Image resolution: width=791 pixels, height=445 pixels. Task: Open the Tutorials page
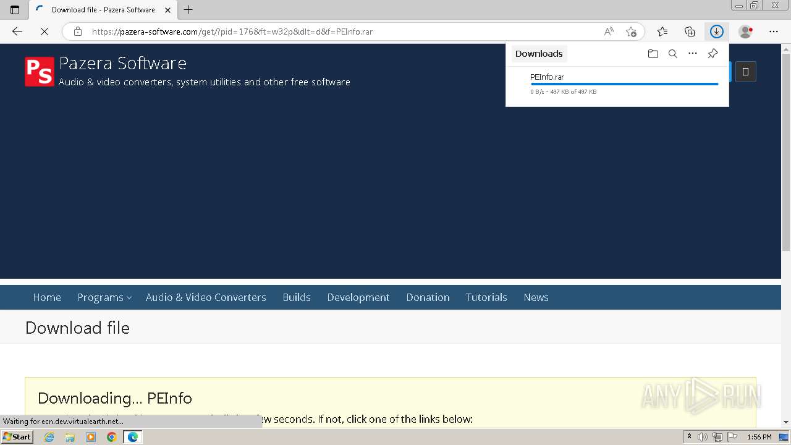486,297
